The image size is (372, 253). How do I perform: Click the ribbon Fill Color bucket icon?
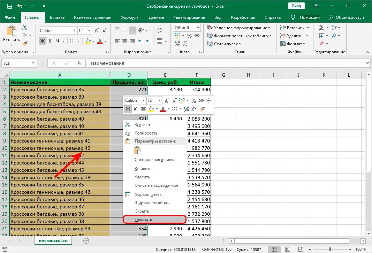pyautogui.click(x=88, y=41)
